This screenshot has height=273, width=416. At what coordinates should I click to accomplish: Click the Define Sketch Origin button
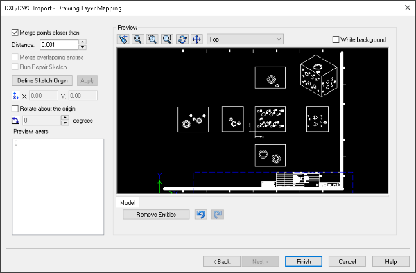click(x=42, y=80)
